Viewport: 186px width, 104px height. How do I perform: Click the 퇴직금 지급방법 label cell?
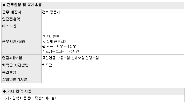[21, 66]
